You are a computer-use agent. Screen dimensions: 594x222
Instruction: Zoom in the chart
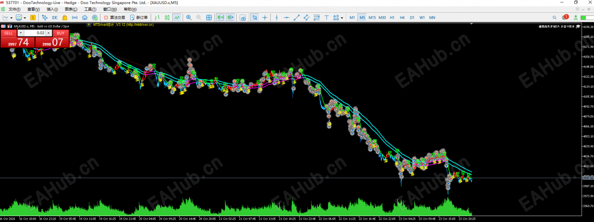point(189,17)
